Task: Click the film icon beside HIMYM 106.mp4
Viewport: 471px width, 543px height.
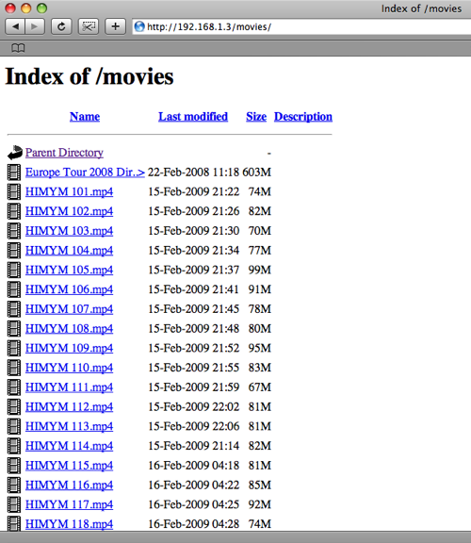Action: 14,289
